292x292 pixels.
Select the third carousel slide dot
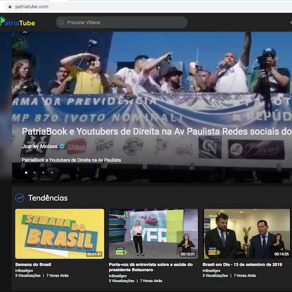43,173
